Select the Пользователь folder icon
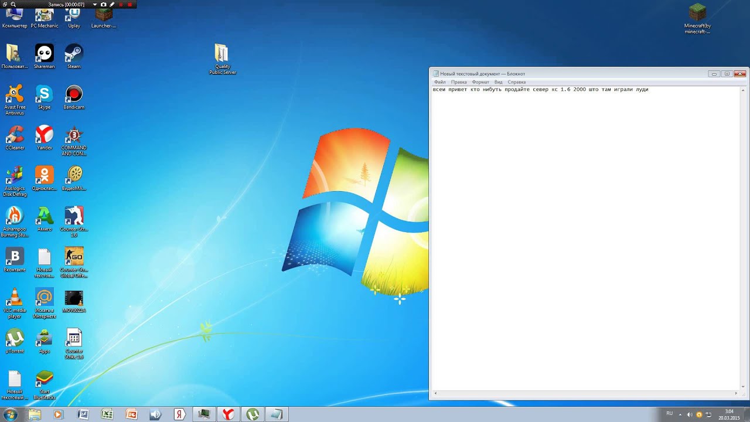This screenshot has width=750, height=422. (14, 56)
